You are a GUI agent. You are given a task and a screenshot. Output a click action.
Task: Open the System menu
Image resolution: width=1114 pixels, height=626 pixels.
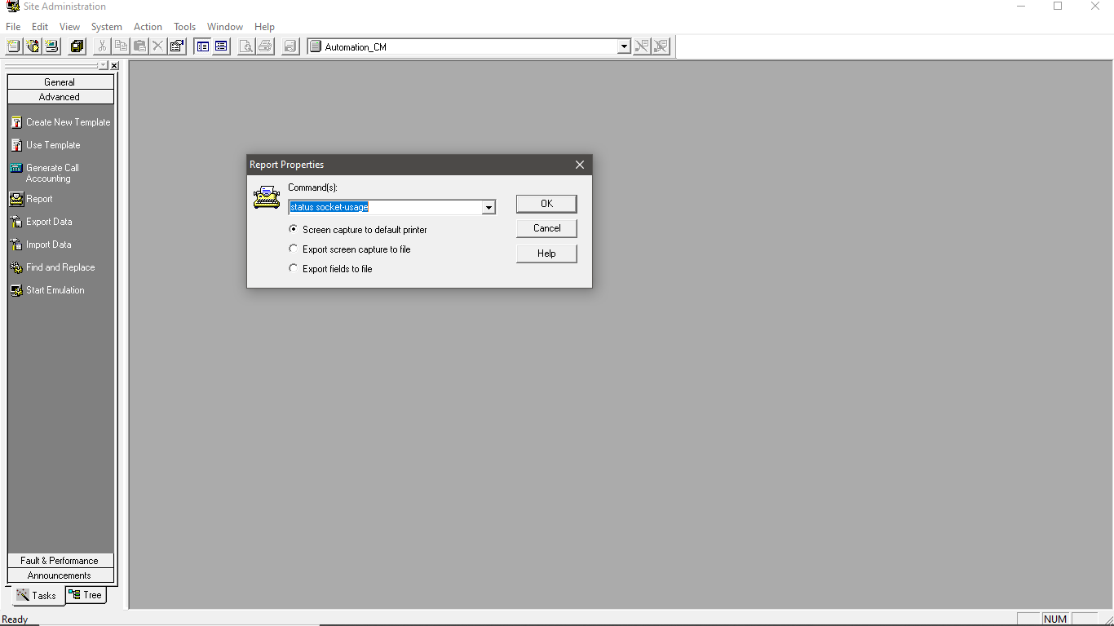coord(107,27)
